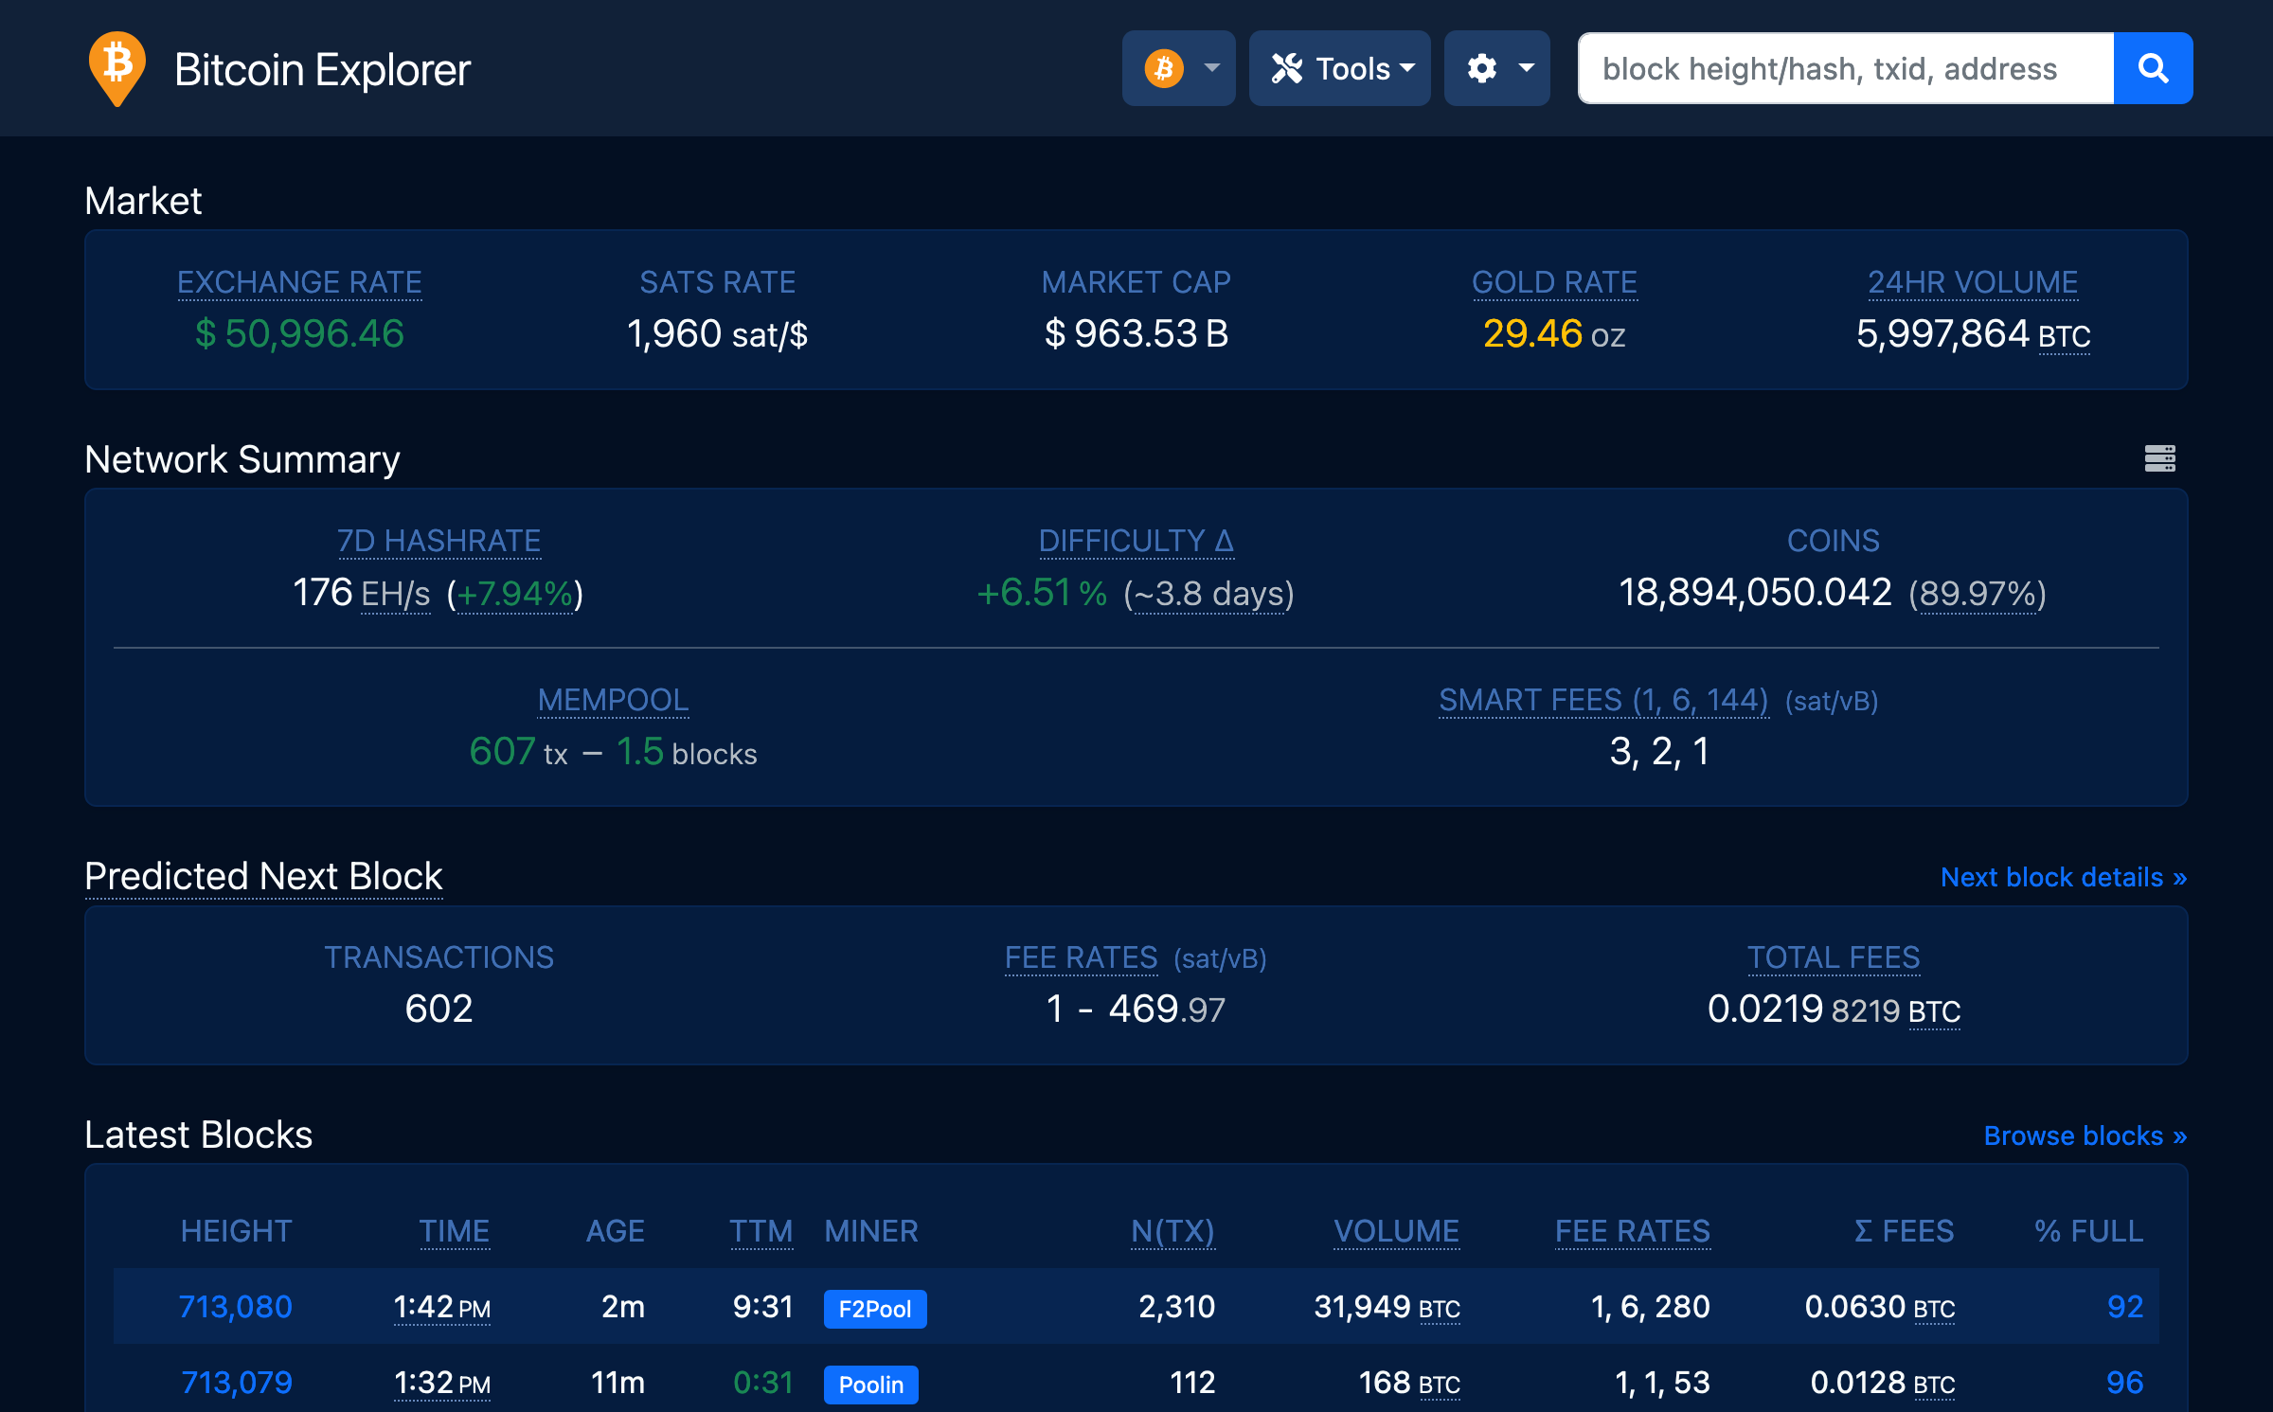Click block height 713,080
Screen dimensions: 2273x1412
[x=234, y=1306]
